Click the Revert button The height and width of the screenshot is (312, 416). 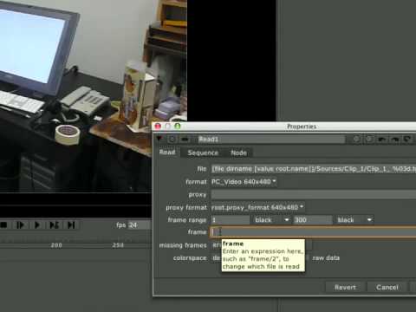345,287
